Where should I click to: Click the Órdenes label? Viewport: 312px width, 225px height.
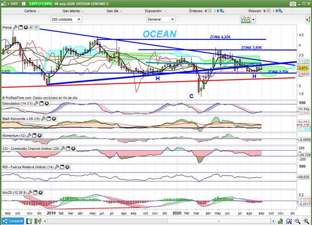click(x=196, y=11)
